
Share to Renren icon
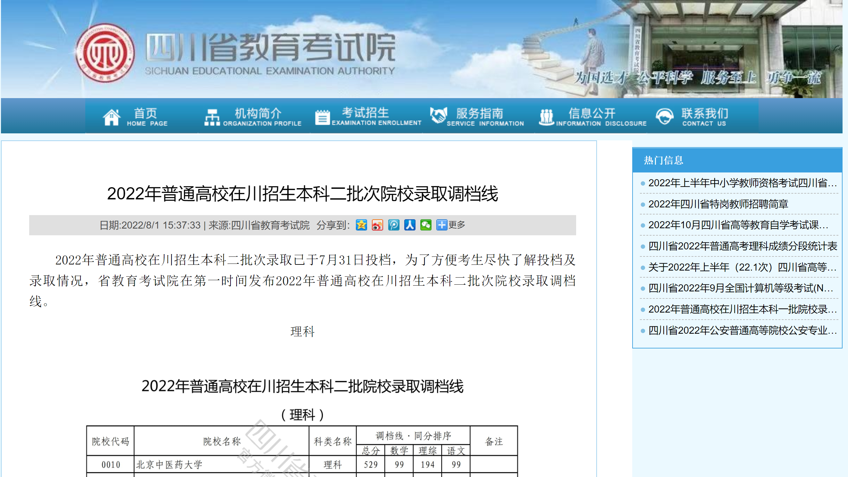410,225
